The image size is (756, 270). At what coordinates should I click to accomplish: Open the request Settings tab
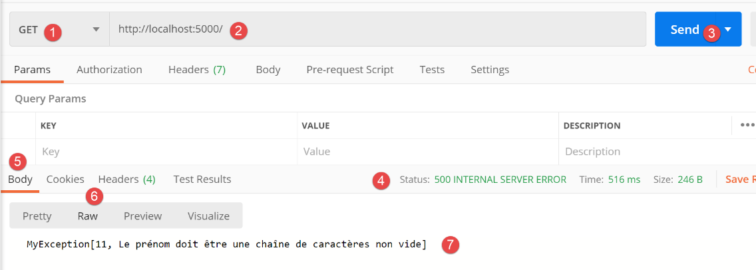[489, 69]
